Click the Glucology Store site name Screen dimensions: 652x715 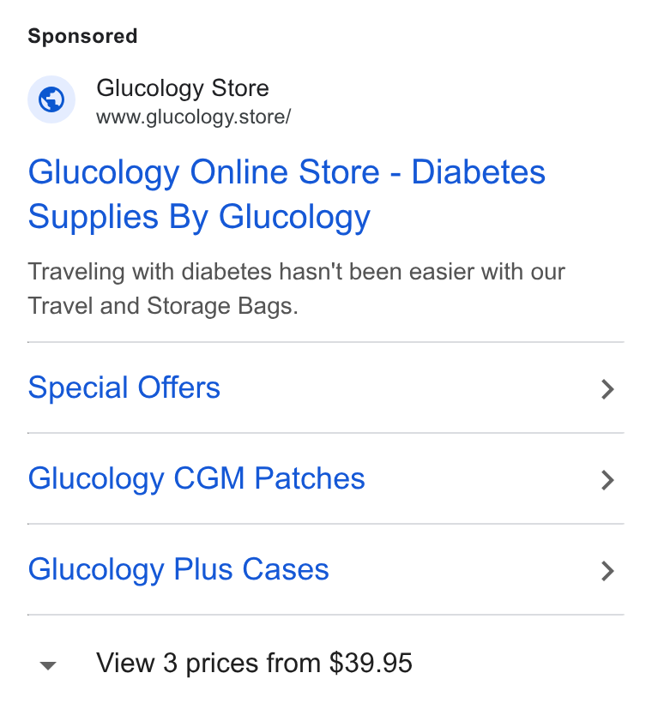(x=183, y=88)
